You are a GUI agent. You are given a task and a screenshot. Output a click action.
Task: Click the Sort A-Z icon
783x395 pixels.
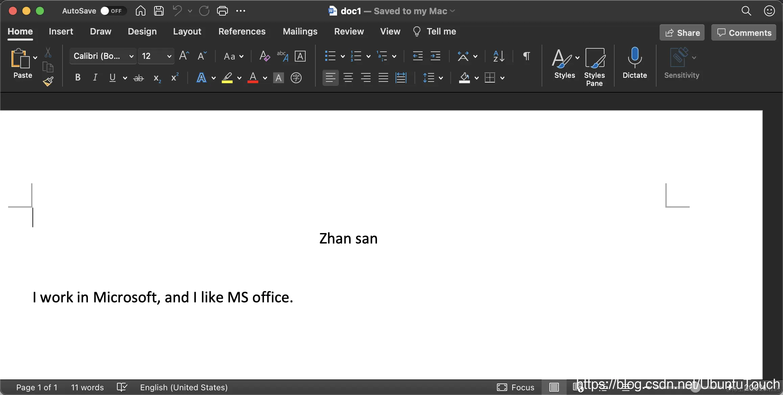(x=499, y=56)
